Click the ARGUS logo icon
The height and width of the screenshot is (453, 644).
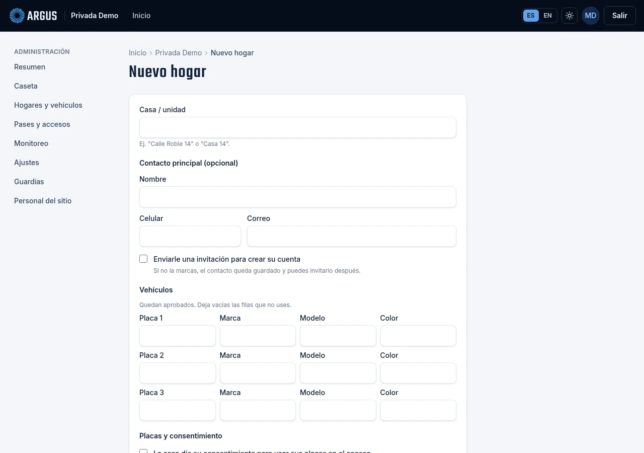point(17,16)
